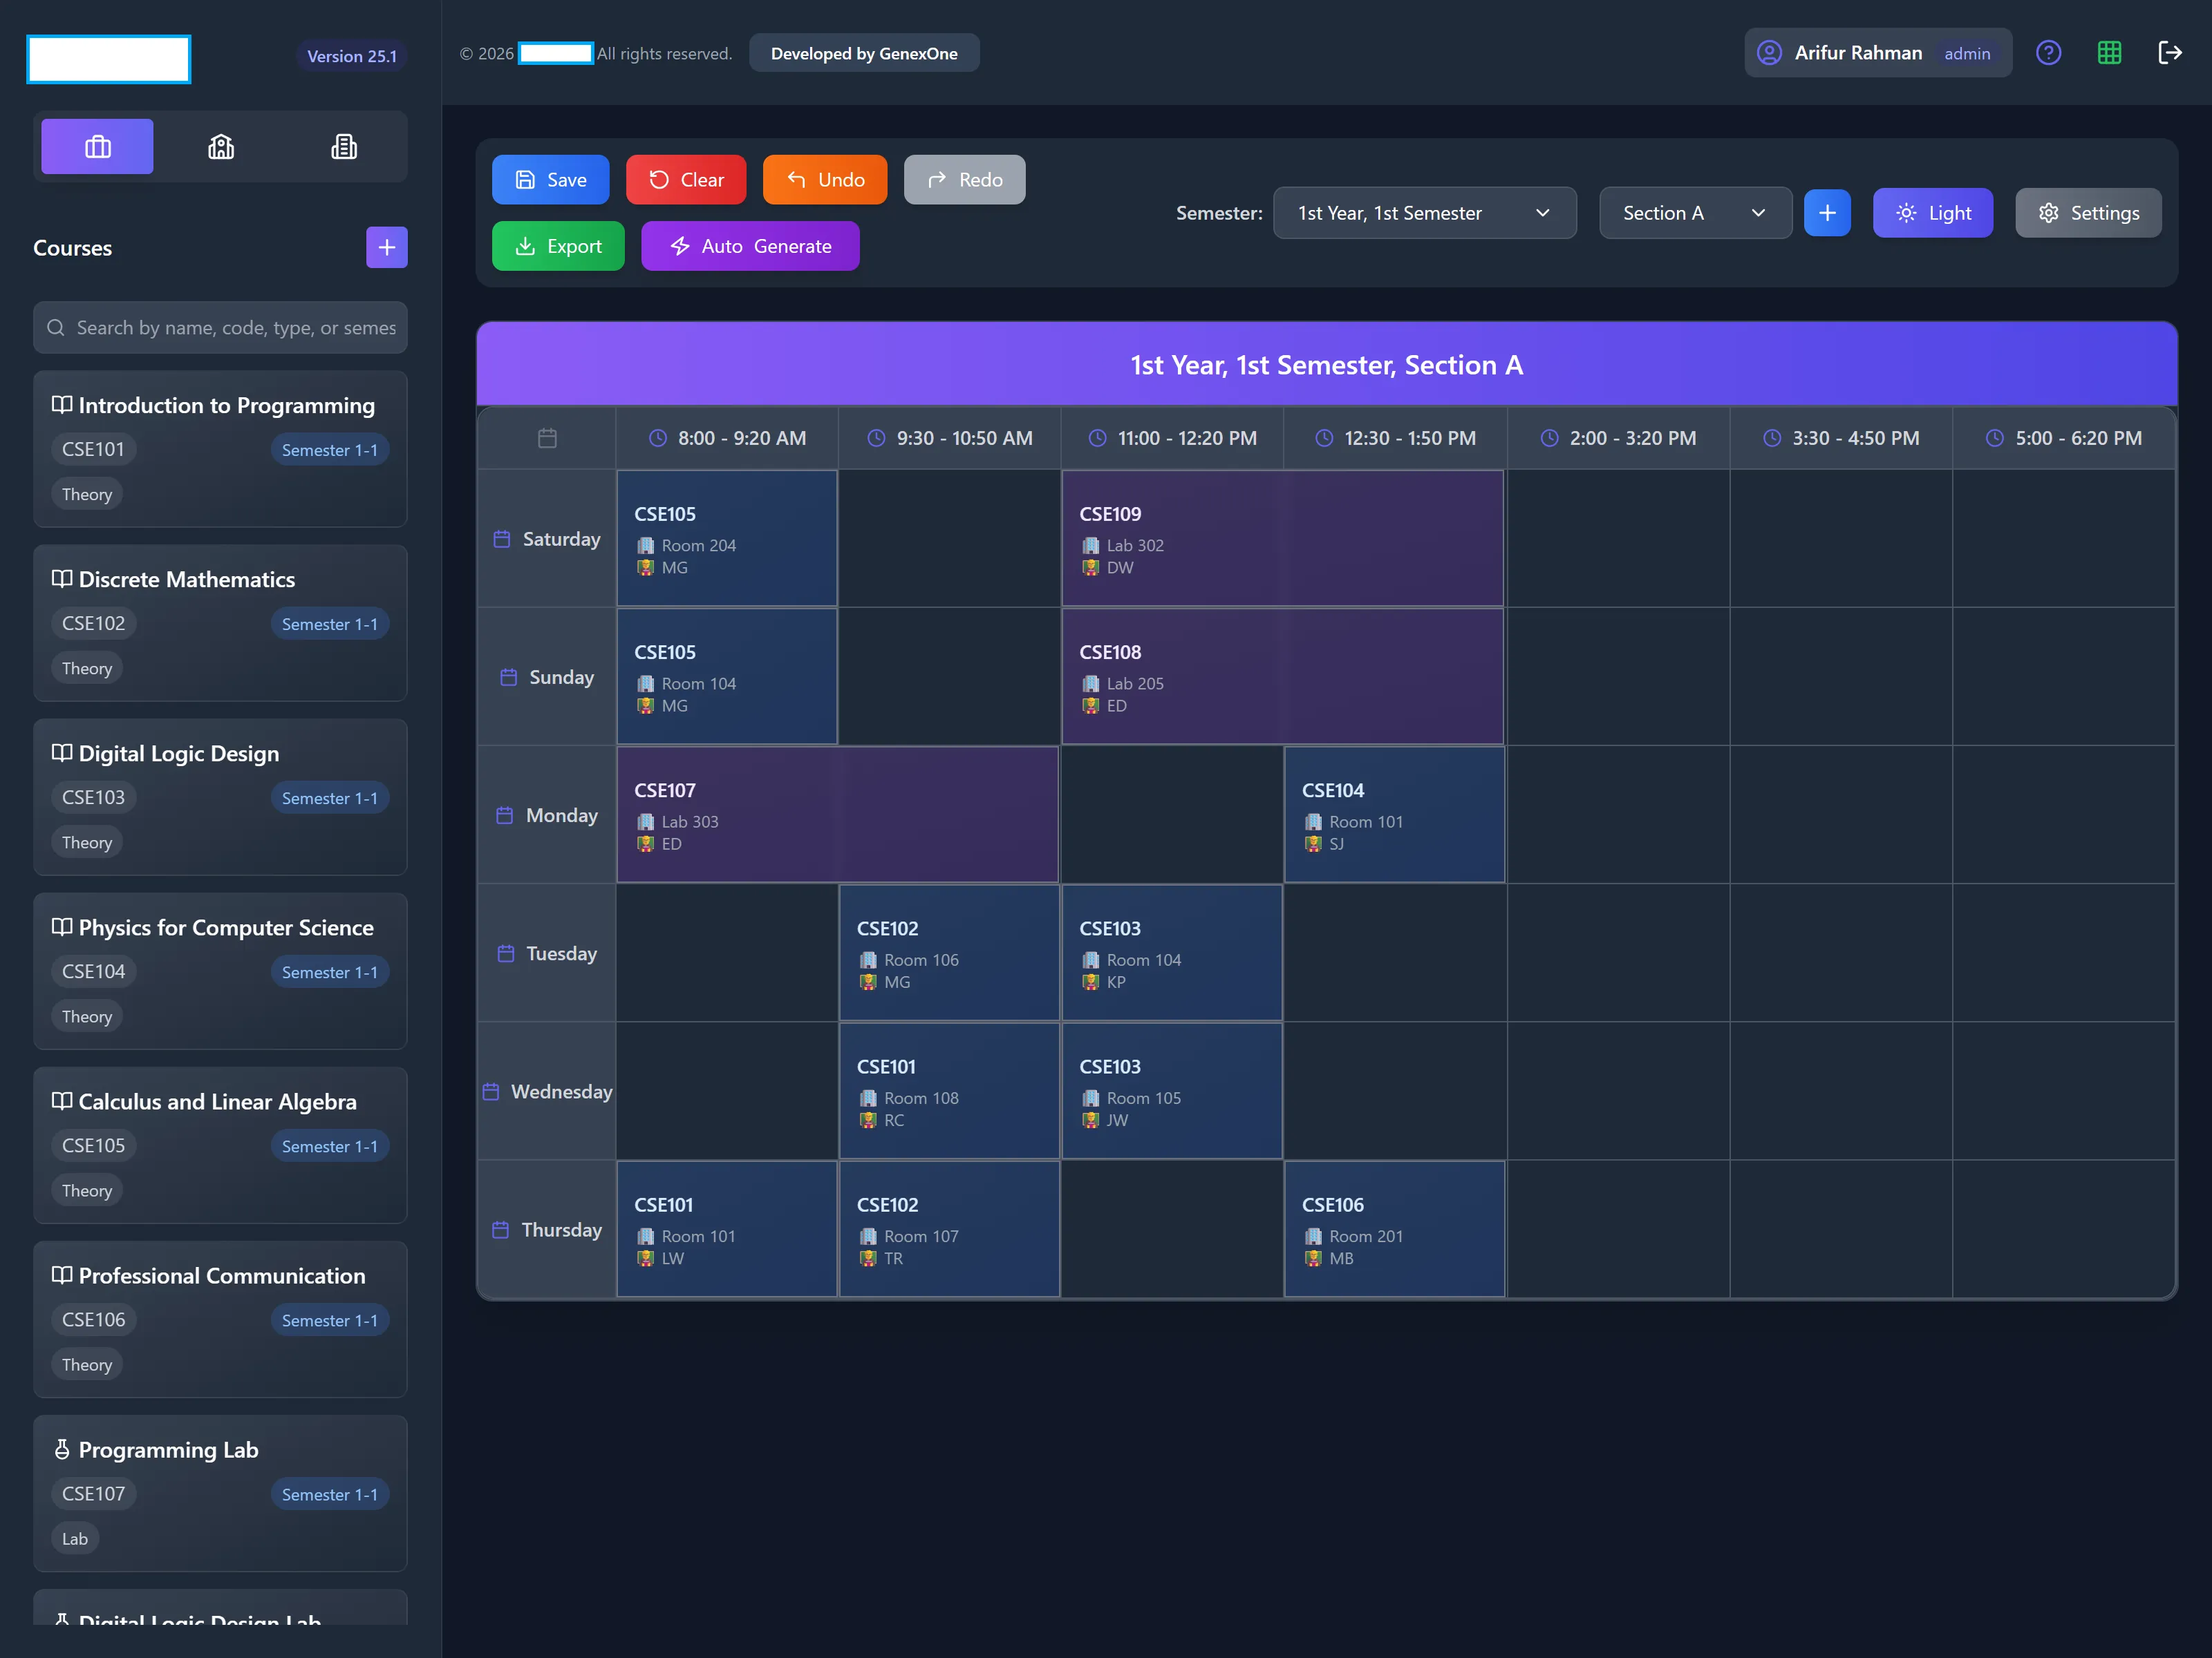Open help via the question mark icon
Screen dimensions: 2212x1658
[2048, 53]
